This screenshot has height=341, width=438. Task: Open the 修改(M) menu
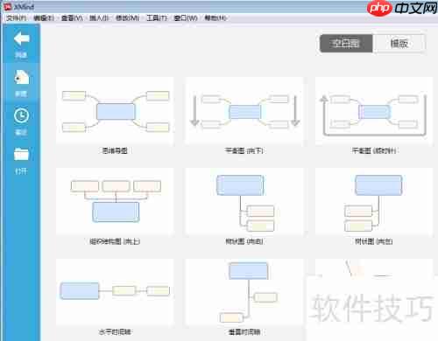[127, 18]
